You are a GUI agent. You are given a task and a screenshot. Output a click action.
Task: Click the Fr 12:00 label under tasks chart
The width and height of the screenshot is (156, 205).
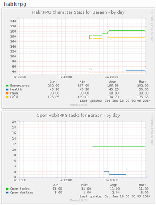pyautogui.click(x=66, y=180)
